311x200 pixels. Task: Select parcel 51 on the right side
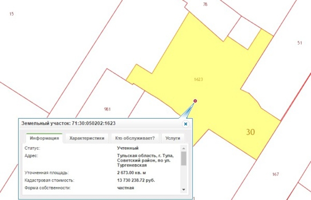[299, 43]
